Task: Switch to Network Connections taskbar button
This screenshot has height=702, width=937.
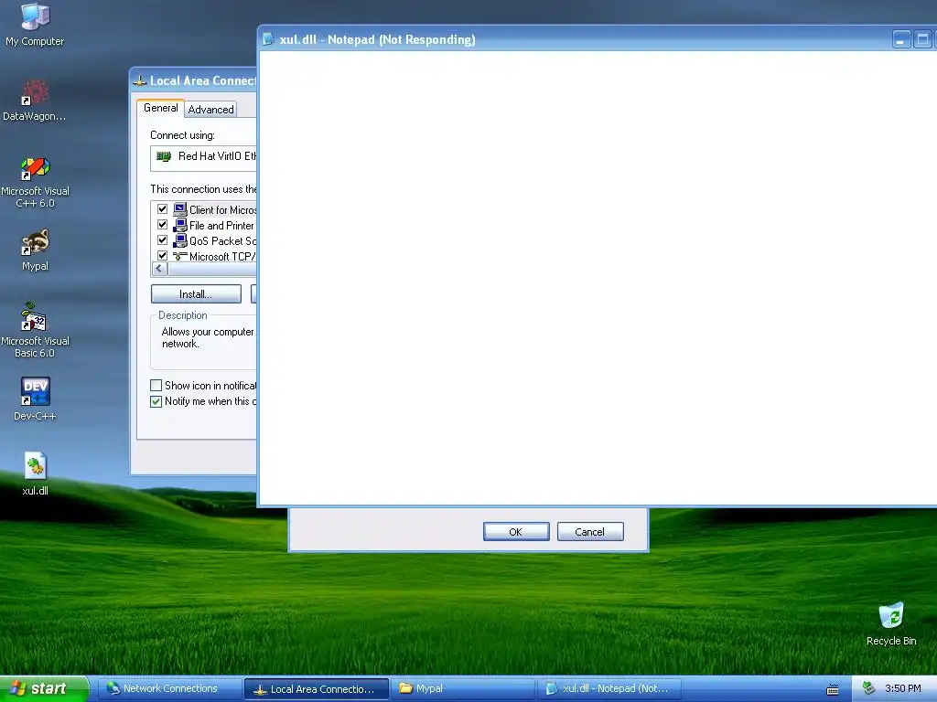Action: click(169, 689)
